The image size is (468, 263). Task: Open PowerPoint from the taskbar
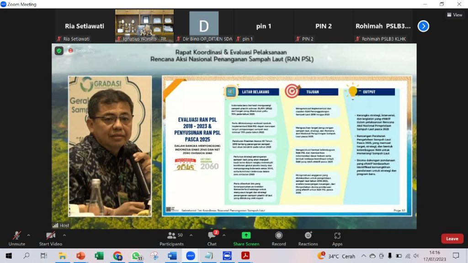pos(81,256)
